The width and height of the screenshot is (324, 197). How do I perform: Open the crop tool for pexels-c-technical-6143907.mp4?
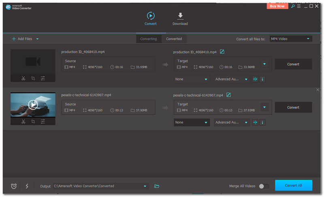pyautogui.click(x=33, y=122)
